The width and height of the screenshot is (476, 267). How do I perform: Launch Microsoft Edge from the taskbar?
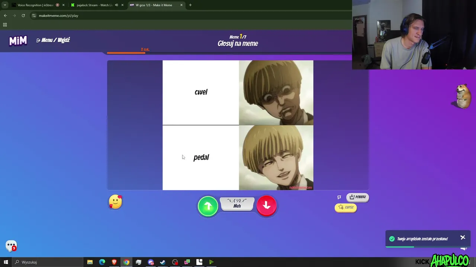click(x=102, y=262)
